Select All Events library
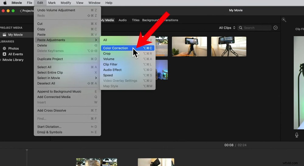The image size is (304, 166). [16, 54]
